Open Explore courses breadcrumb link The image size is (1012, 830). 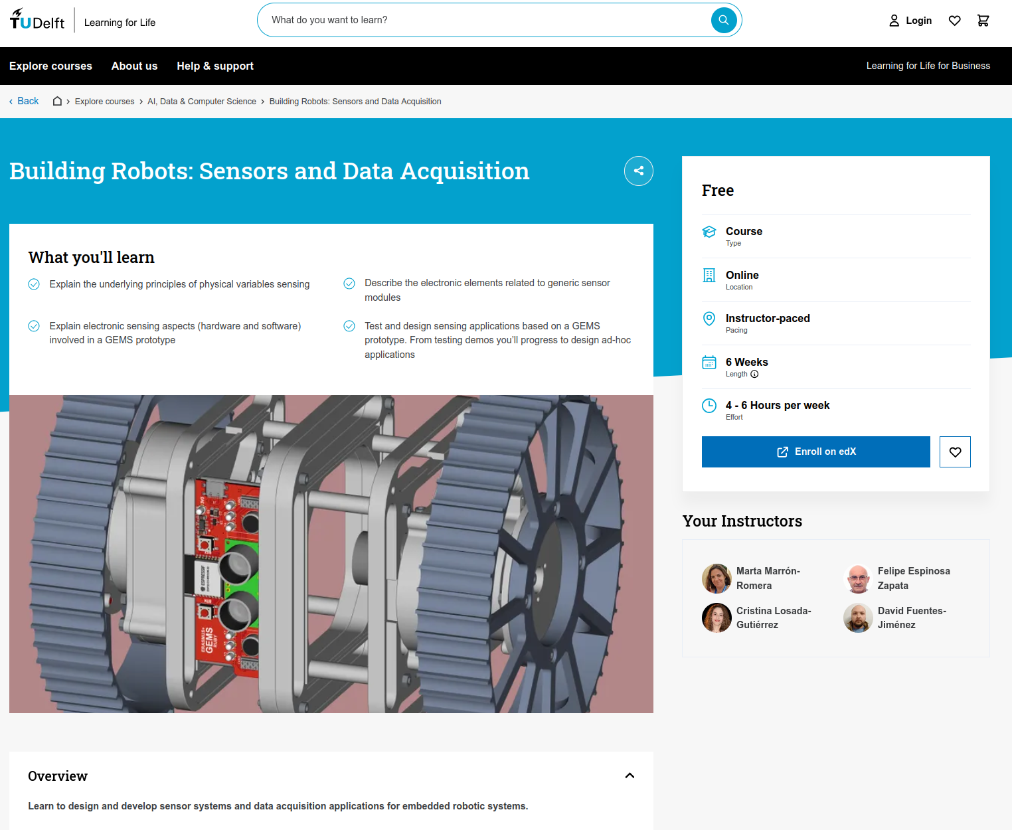(104, 102)
